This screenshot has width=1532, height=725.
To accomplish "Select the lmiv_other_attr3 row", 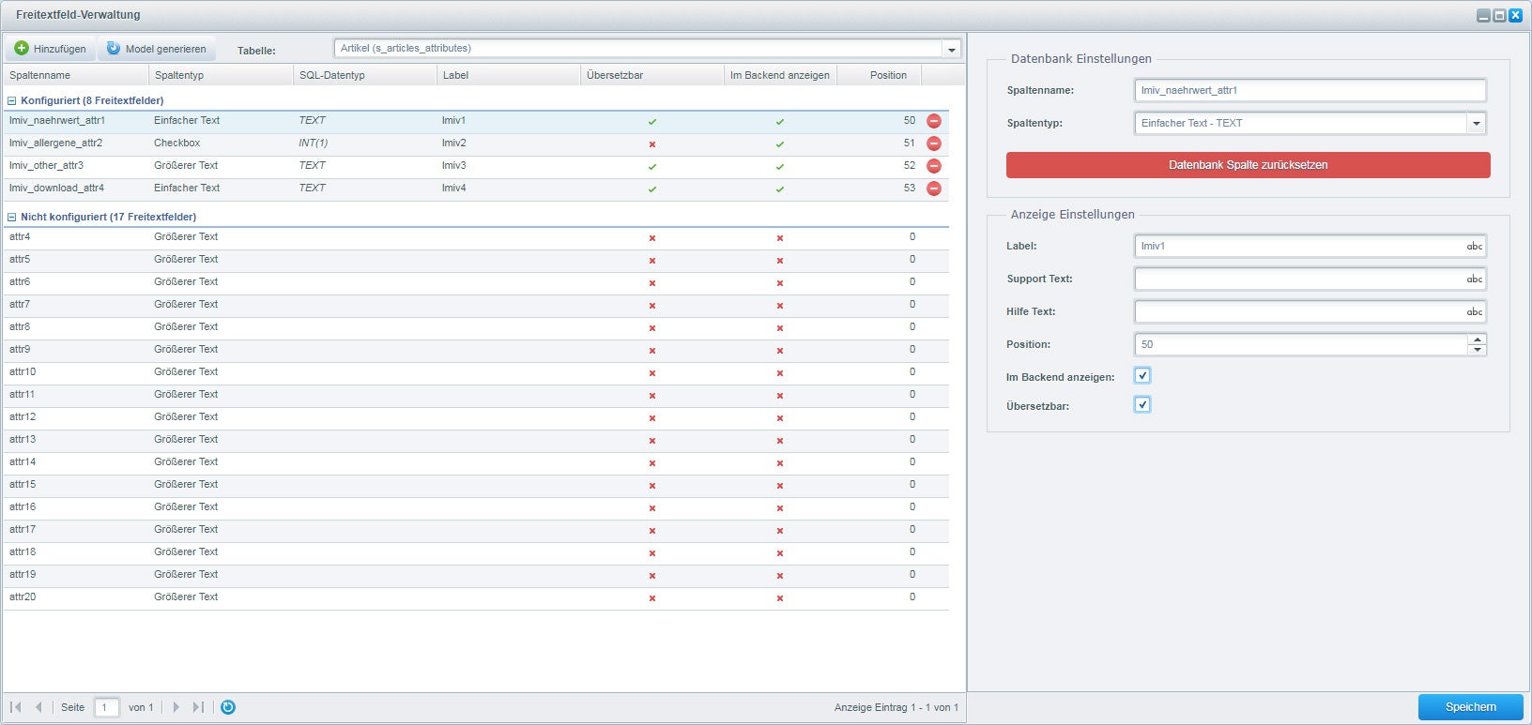I will click(x=476, y=166).
